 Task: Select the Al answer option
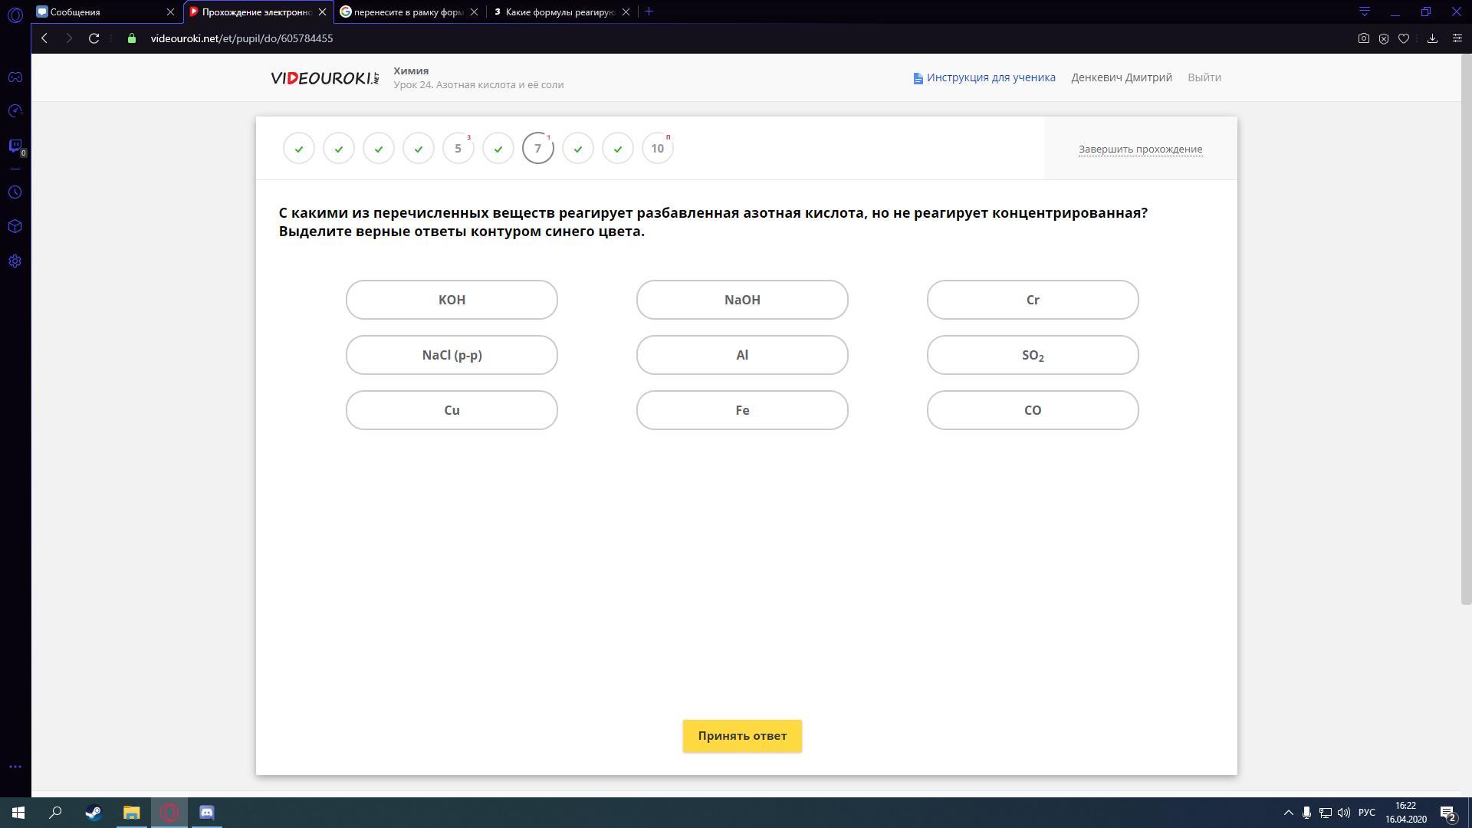(742, 355)
